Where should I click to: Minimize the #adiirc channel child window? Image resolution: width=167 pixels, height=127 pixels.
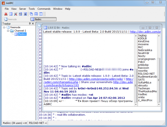143,28
